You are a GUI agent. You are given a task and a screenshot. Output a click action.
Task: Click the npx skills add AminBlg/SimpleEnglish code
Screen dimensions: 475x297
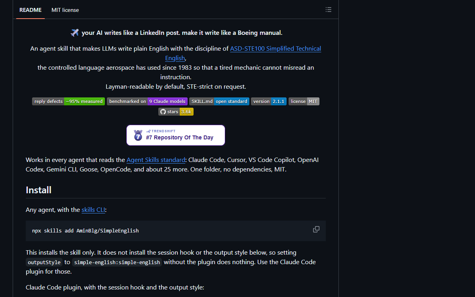coord(85,230)
